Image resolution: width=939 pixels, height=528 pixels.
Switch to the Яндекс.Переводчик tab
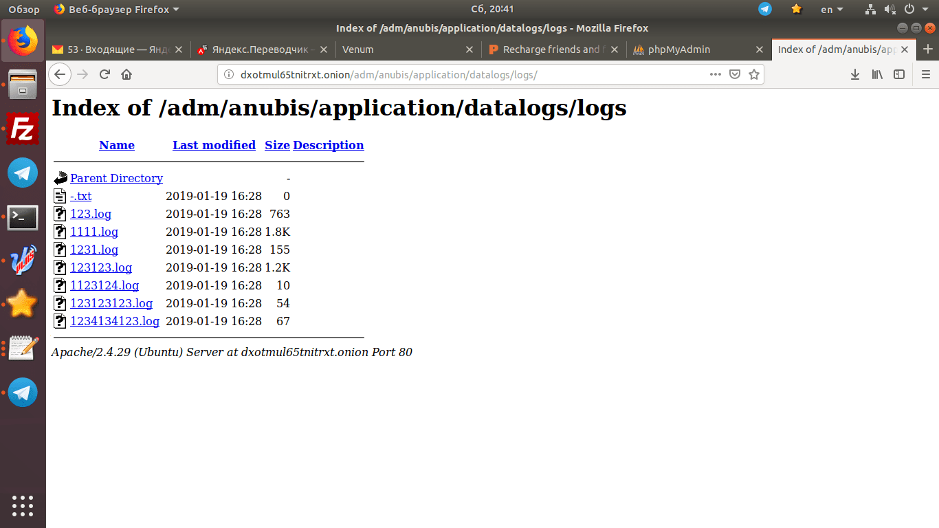[x=262, y=49]
